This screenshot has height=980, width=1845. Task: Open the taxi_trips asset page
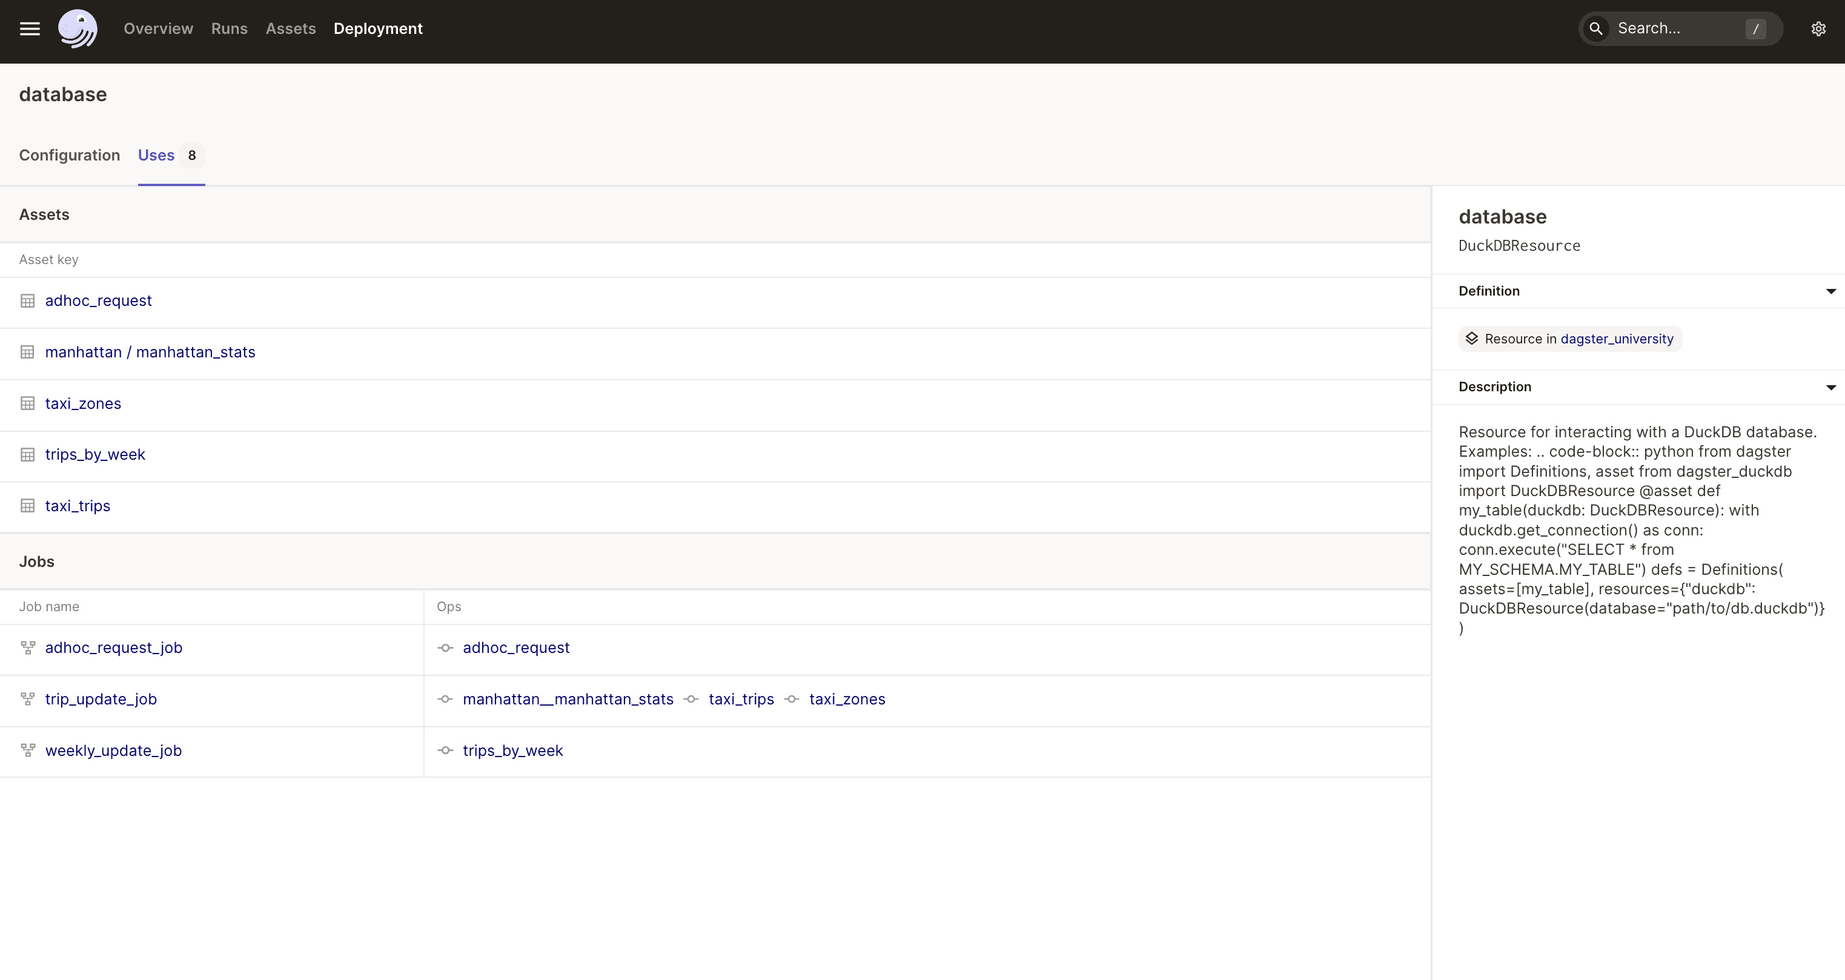77,505
